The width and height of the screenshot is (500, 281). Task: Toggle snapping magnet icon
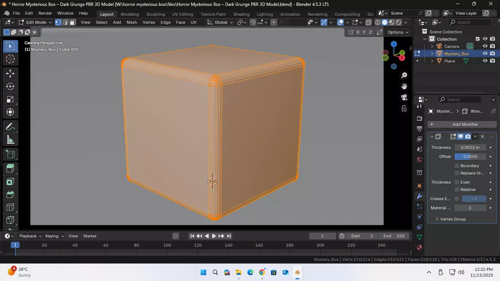253,22
